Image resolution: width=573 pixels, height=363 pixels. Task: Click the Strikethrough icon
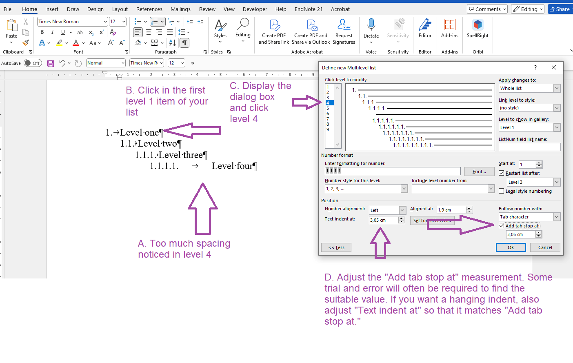(80, 32)
